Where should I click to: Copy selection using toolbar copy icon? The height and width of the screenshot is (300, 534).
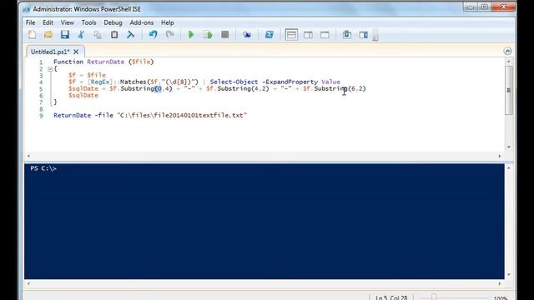pyautogui.click(x=98, y=34)
